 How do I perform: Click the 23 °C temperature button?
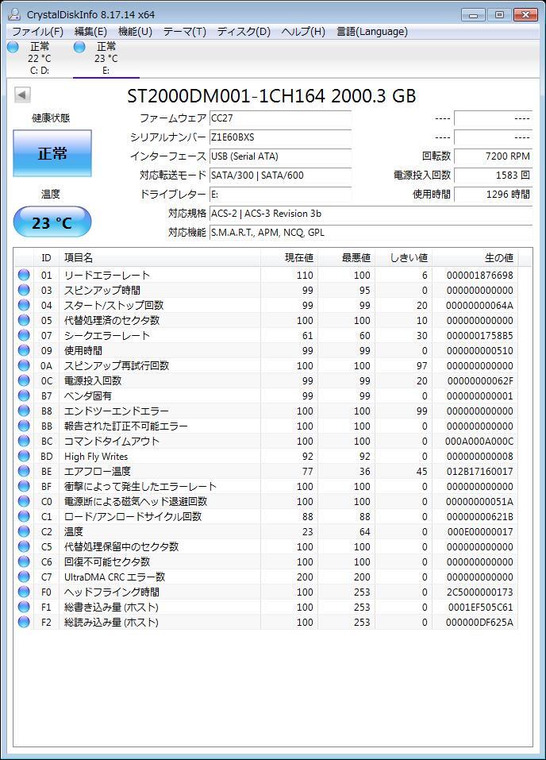click(x=52, y=222)
